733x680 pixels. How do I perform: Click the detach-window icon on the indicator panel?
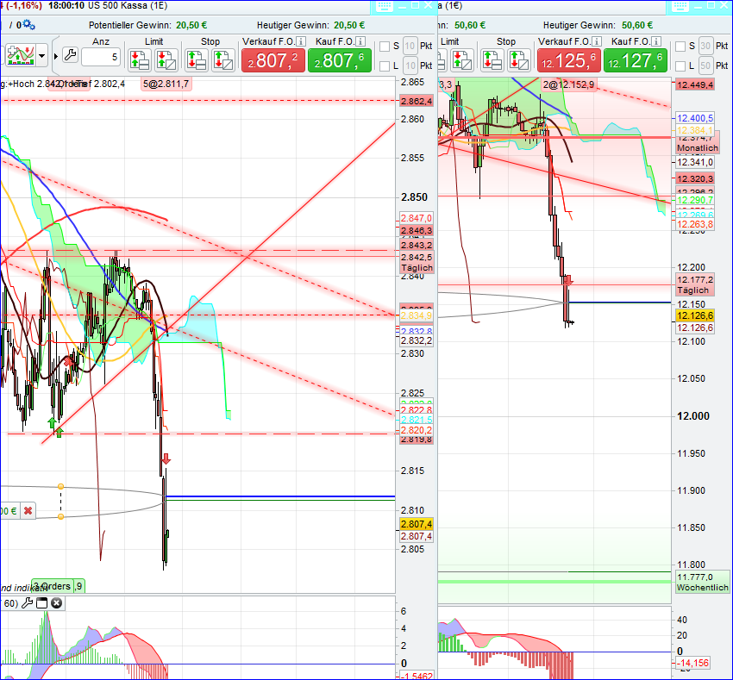(x=41, y=602)
